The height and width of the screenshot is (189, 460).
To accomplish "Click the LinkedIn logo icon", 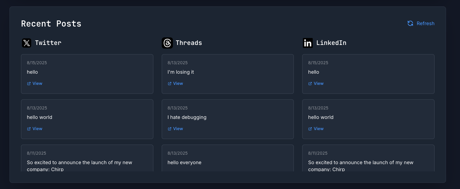I will pyautogui.click(x=308, y=43).
